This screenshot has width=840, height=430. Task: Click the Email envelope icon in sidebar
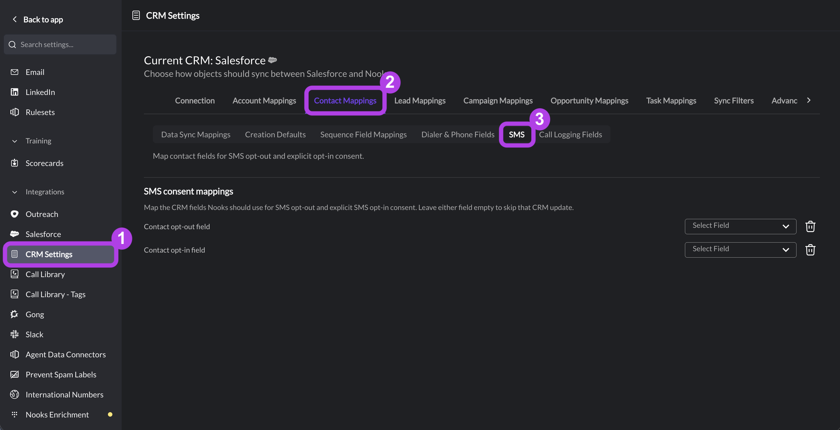14,72
